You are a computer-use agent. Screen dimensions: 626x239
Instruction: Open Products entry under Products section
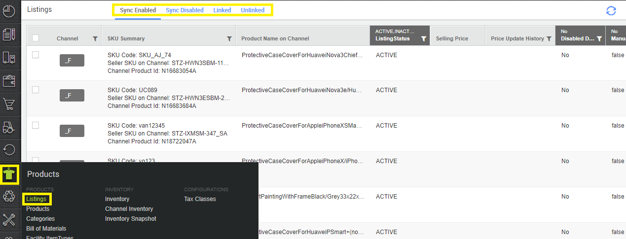(x=38, y=209)
